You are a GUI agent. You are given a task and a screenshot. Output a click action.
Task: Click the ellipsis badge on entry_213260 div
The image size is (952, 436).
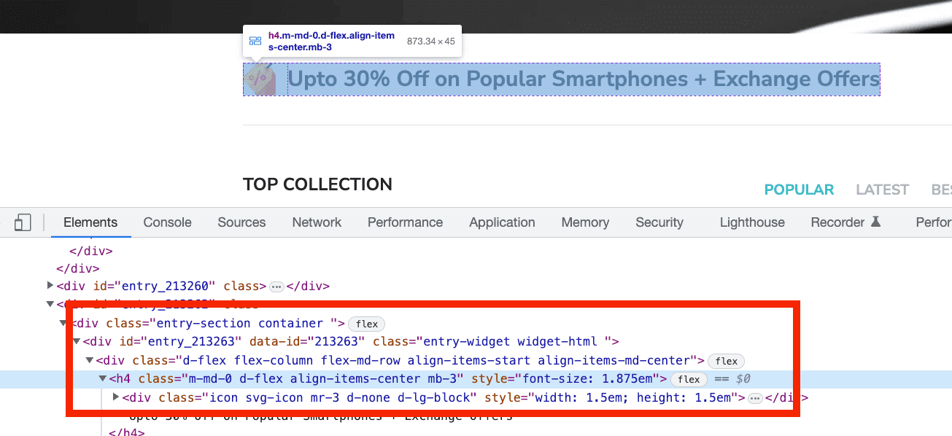276,287
